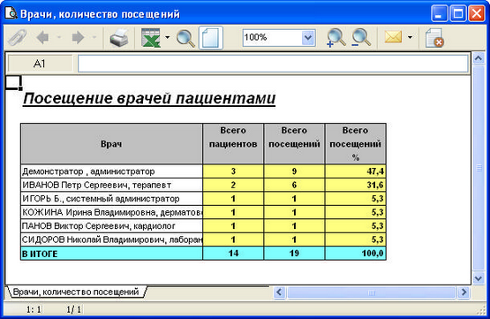
Task: Go forward with the right arrow icon
Action: (78, 37)
